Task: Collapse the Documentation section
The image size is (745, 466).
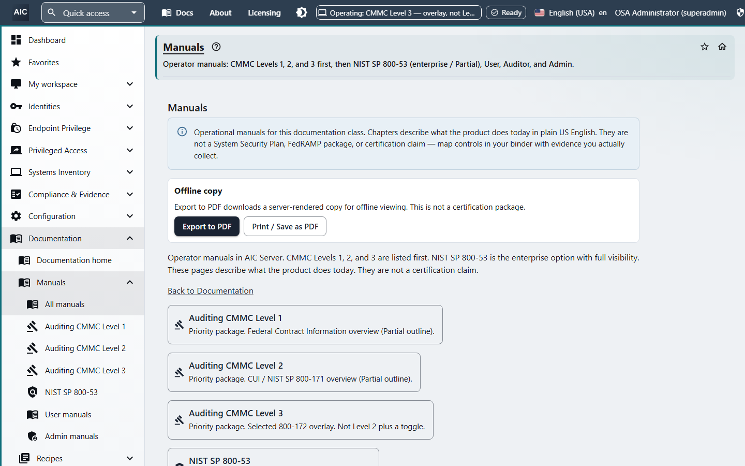Action: (73, 238)
